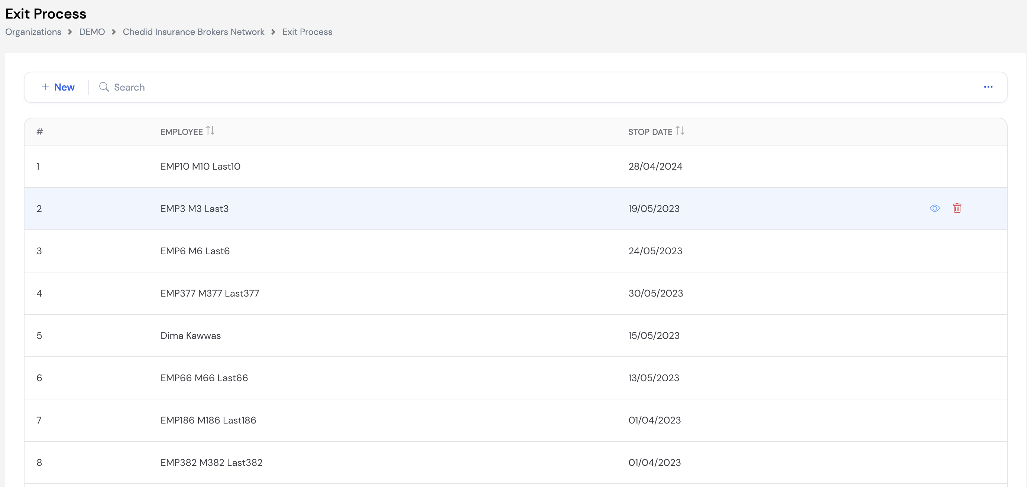Screen dimensions: 1027x487
Task: Click the magnifier search icon
Action: click(104, 87)
